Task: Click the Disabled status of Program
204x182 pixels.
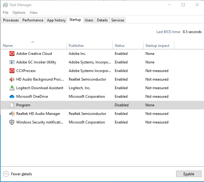Action: 121,105
